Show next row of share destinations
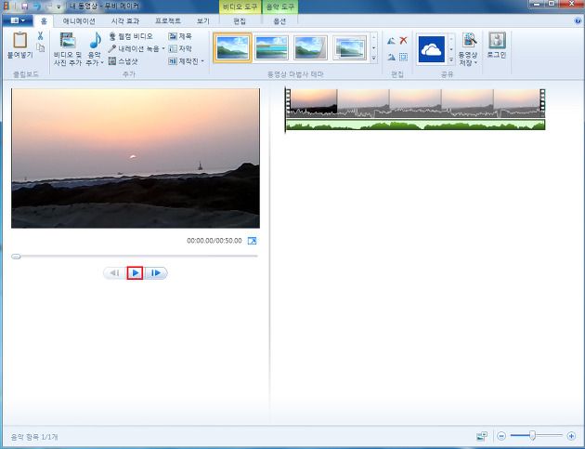 tap(451, 49)
